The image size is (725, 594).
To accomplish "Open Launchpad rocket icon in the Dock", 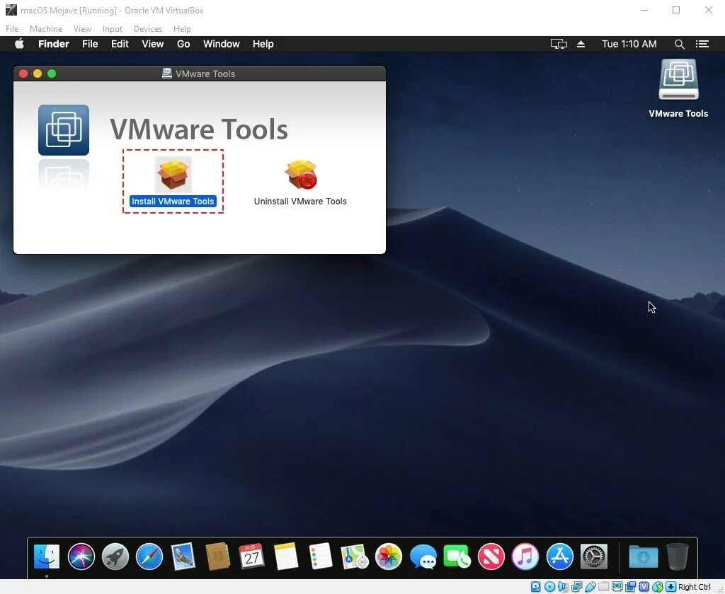I will 115,556.
